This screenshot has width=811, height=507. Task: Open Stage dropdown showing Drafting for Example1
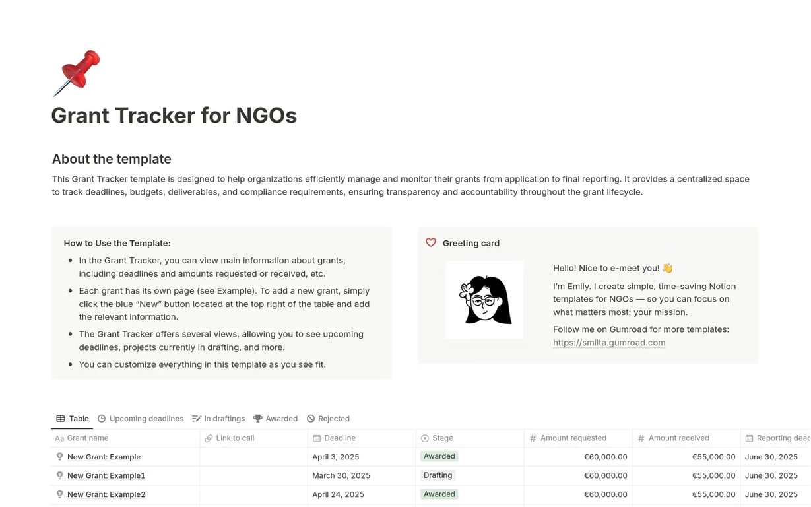[x=438, y=475]
